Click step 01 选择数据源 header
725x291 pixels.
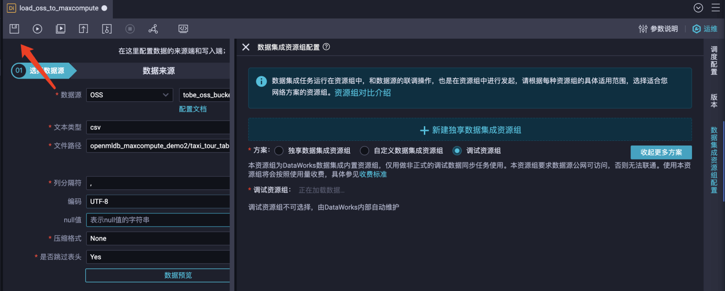(43, 71)
